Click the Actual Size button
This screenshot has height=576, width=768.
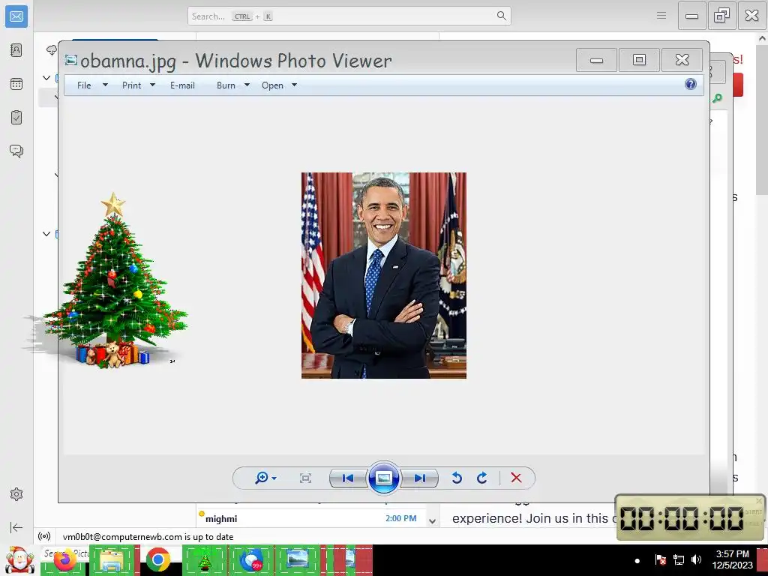click(306, 478)
